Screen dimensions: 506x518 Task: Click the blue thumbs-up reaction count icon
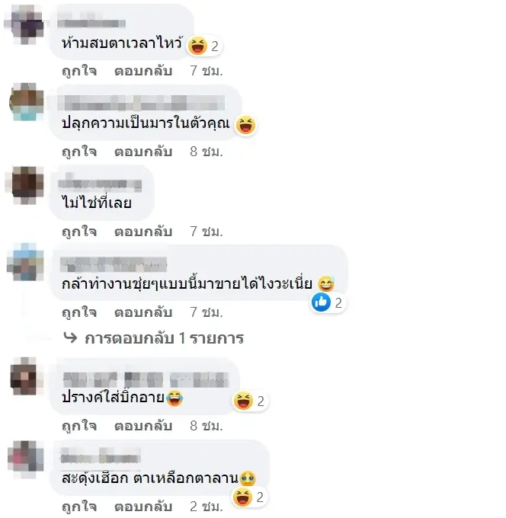point(321,302)
